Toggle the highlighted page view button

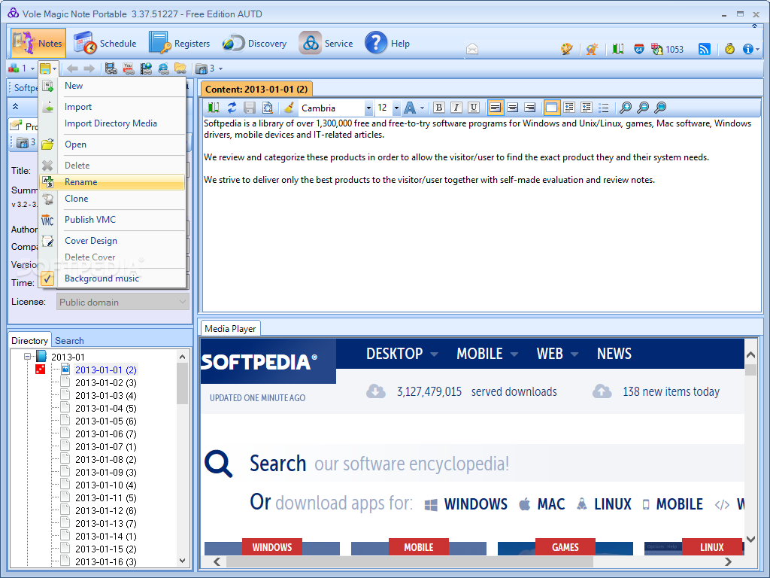(551, 108)
